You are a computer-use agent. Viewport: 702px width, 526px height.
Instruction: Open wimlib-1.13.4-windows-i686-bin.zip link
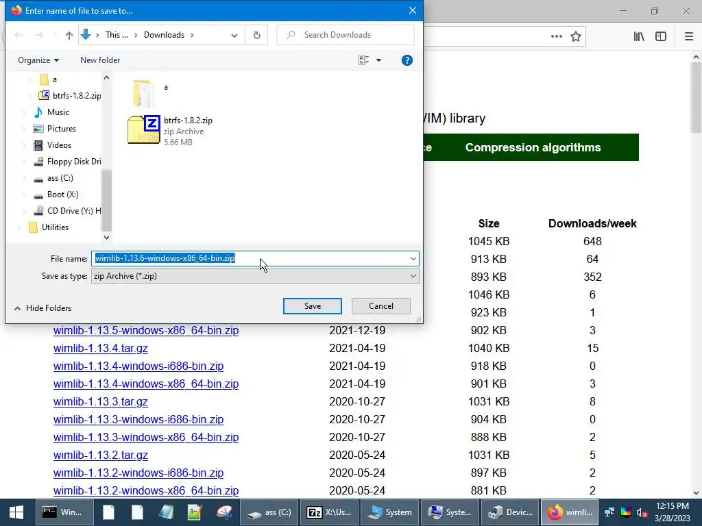click(138, 366)
